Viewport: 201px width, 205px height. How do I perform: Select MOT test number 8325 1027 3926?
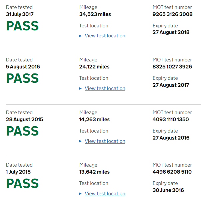coord(172,67)
